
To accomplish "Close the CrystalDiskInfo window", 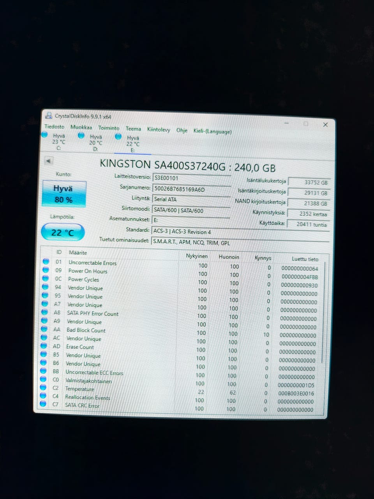I will tap(325, 125).
